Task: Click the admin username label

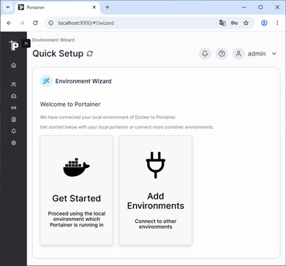Action: click(257, 53)
